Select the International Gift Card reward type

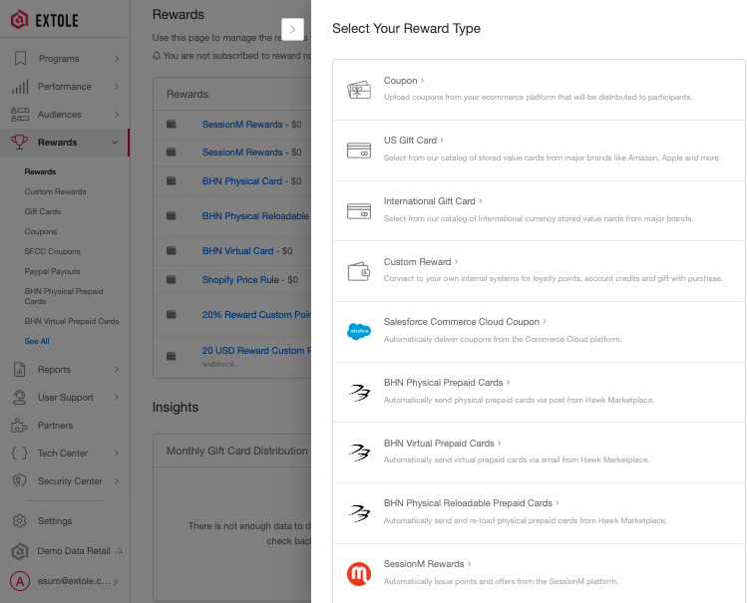(x=539, y=211)
